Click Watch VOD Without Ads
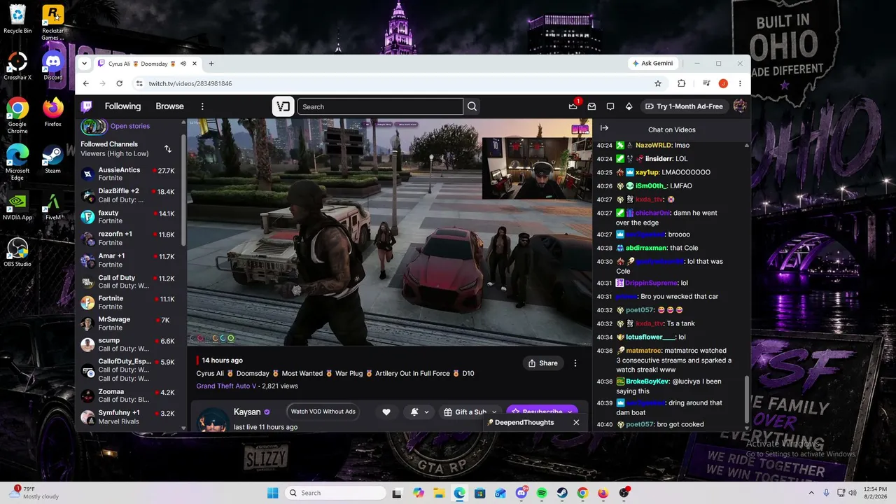The image size is (896, 504). (323, 412)
